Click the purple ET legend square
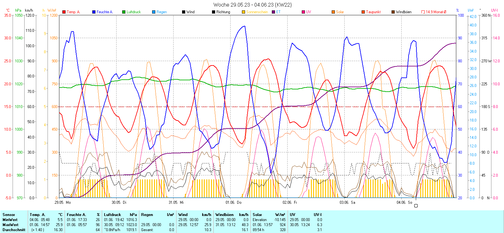Image resolution: width=504 pixels, height=233 pixels. click(273, 12)
